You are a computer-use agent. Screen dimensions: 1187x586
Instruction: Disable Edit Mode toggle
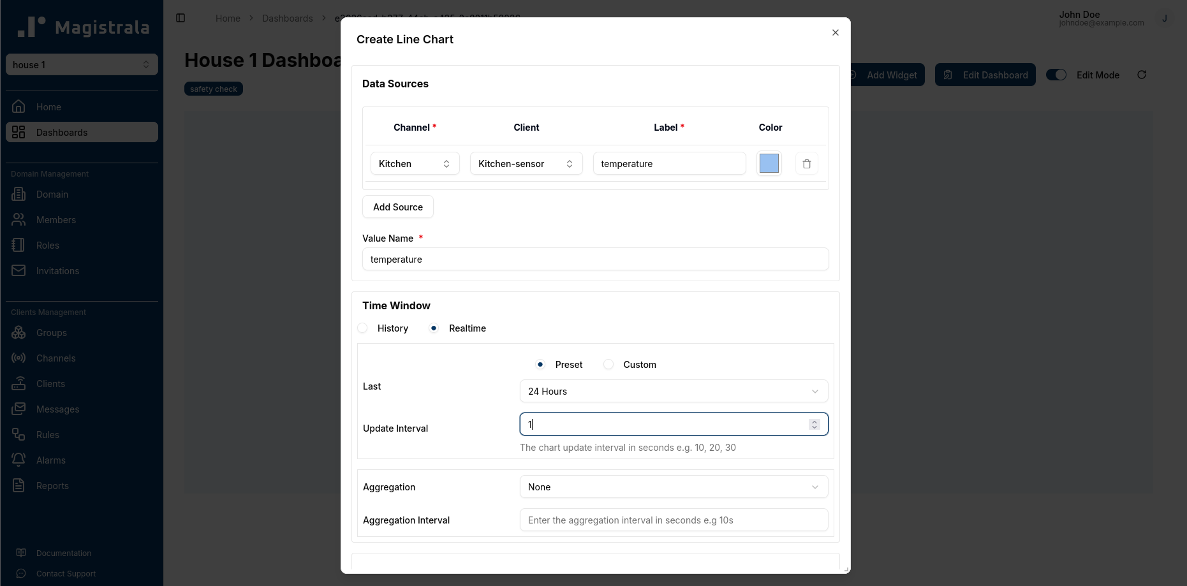coord(1056,75)
